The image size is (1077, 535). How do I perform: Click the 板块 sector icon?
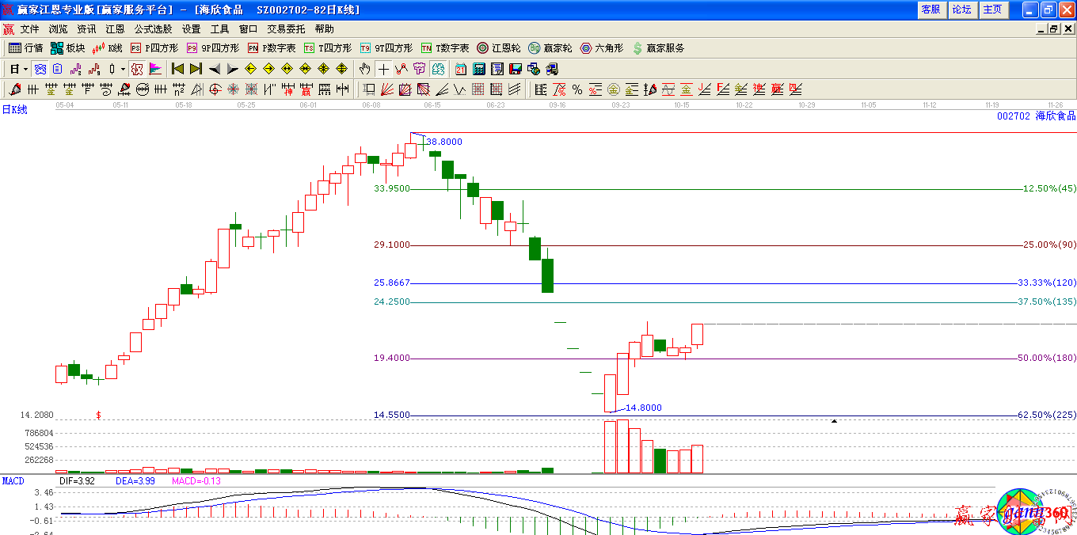(67, 48)
